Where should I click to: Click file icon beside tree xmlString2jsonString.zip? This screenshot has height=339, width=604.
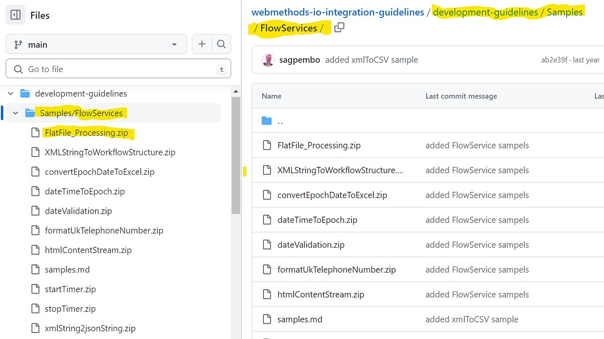pos(35,328)
